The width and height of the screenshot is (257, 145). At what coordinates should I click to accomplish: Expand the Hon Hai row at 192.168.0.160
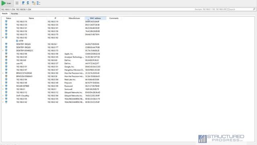(3, 73)
